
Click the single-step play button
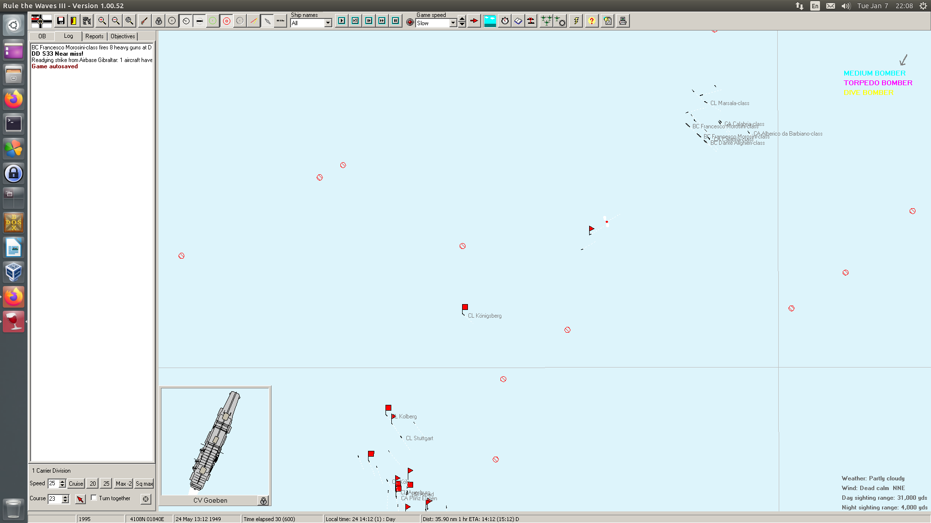342,21
